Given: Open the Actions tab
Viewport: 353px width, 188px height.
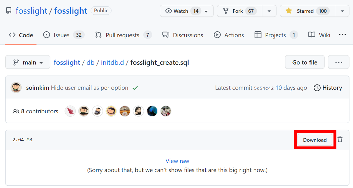Looking at the screenshot, I should (x=229, y=35).
